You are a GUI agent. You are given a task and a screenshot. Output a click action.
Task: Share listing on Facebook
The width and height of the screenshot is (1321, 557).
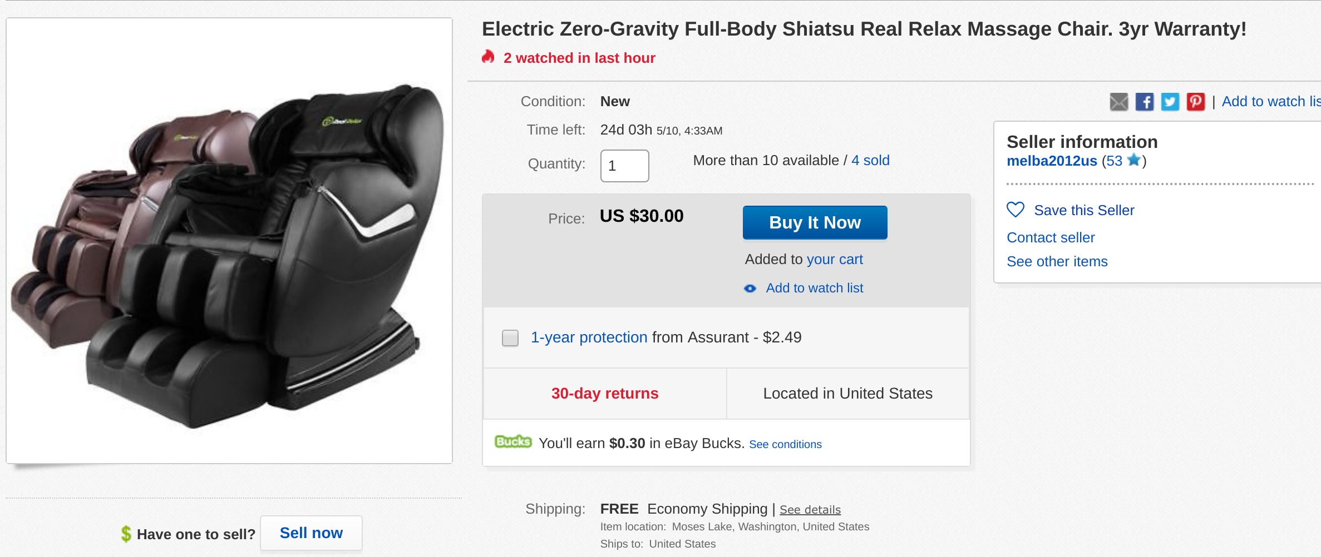pos(1144,102)
